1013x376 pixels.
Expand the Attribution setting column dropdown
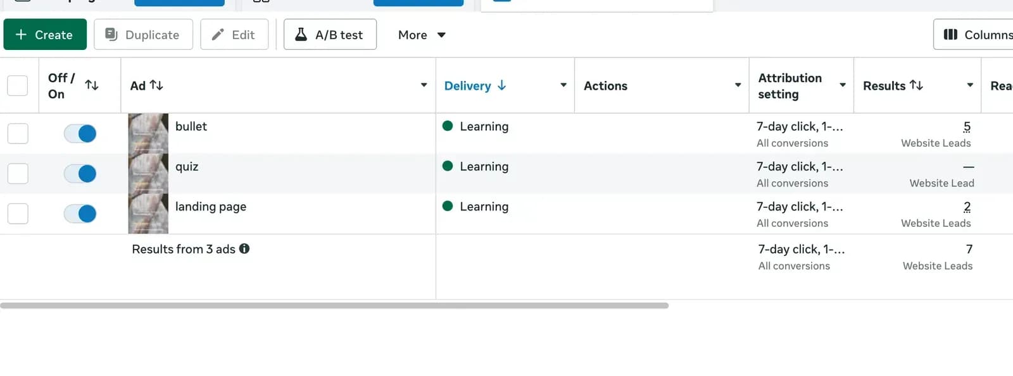click(843, 85)
